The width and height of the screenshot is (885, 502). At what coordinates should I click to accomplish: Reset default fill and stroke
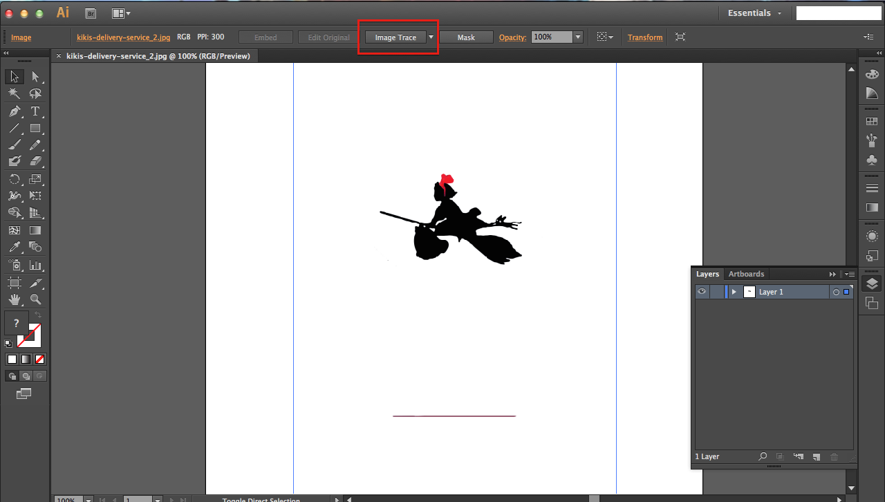coord(8,343)
